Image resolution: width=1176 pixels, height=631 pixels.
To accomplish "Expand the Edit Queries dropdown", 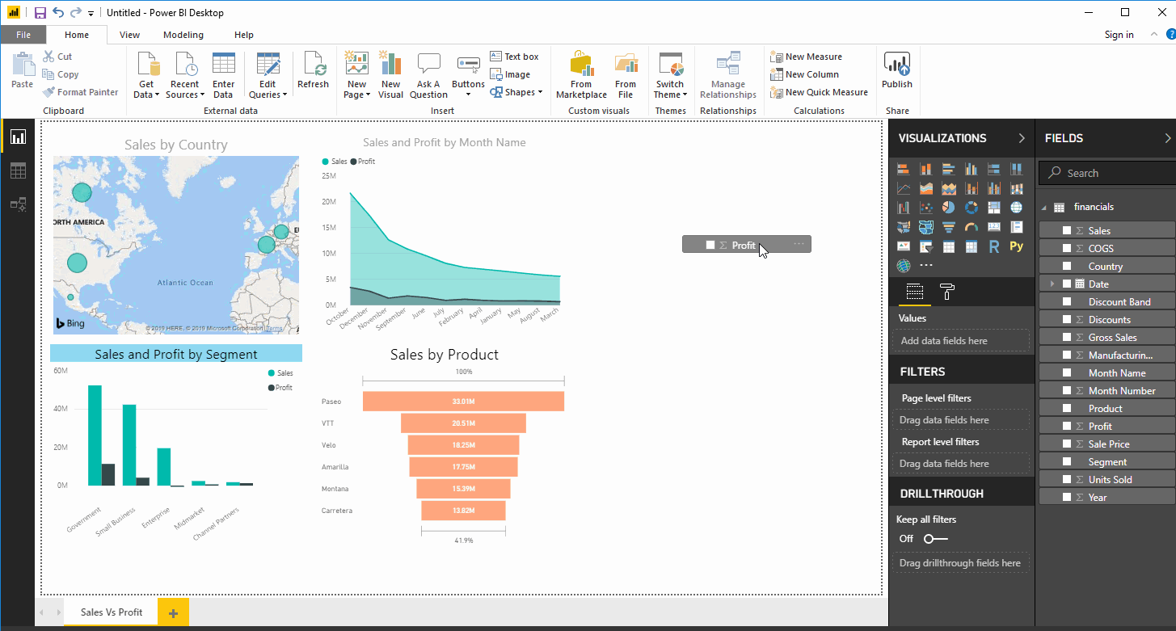I will [x=268, y=75].
